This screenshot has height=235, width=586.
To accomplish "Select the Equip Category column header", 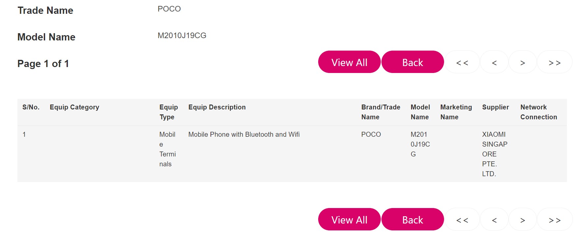I will (74, 107).
